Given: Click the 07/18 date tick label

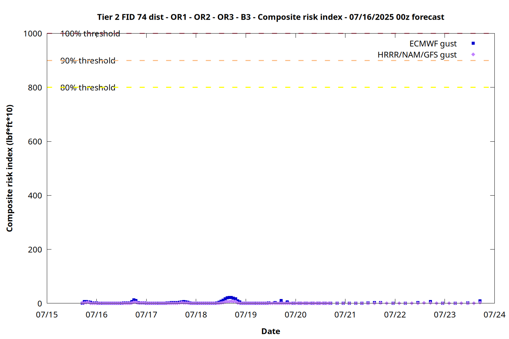Looking at the screenshot, I should tap(196, 315).
